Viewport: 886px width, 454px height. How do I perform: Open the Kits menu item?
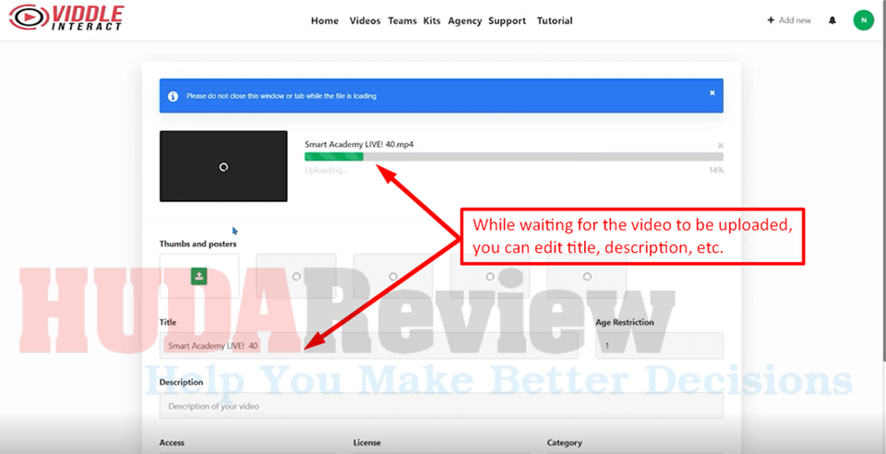(x=432, y=21)
